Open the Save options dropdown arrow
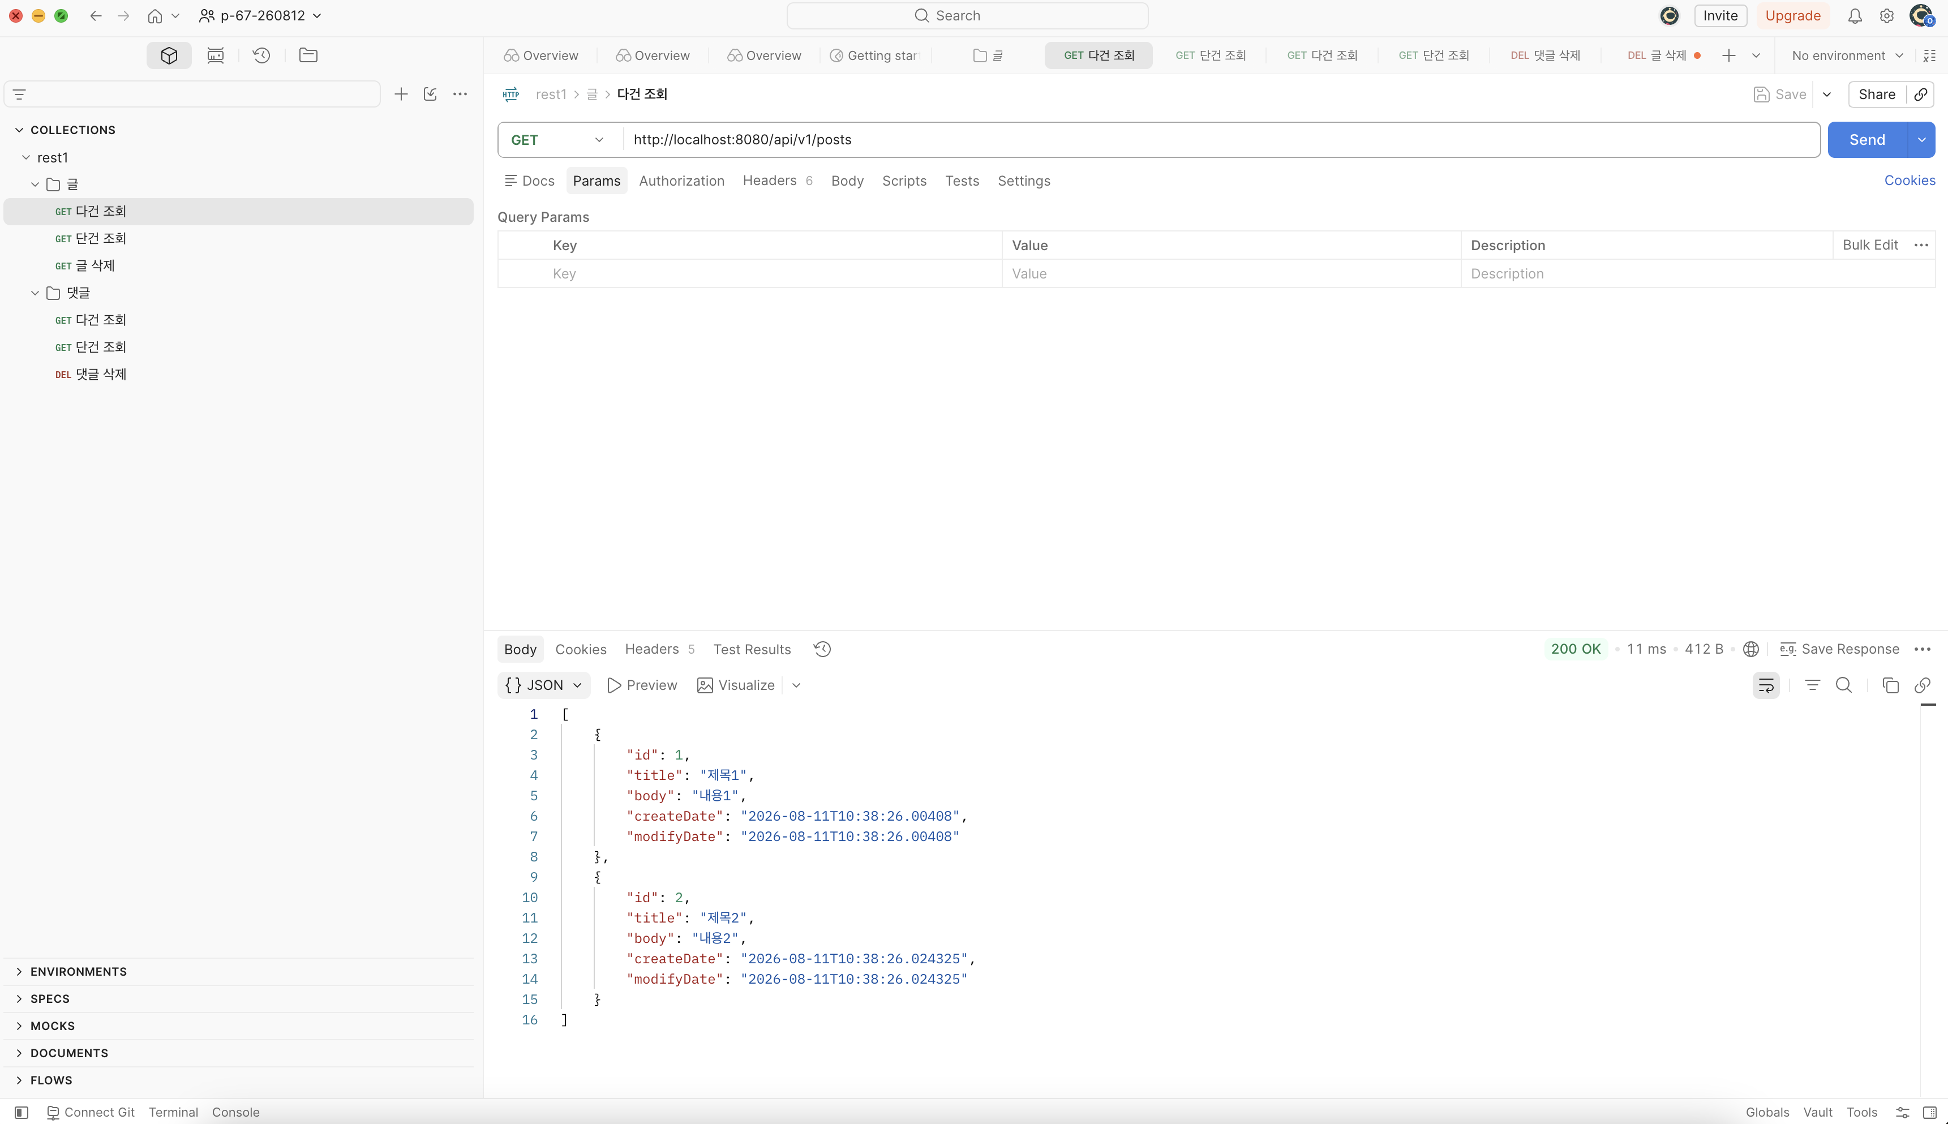 pyautogui.click(x=1827, y=94)
